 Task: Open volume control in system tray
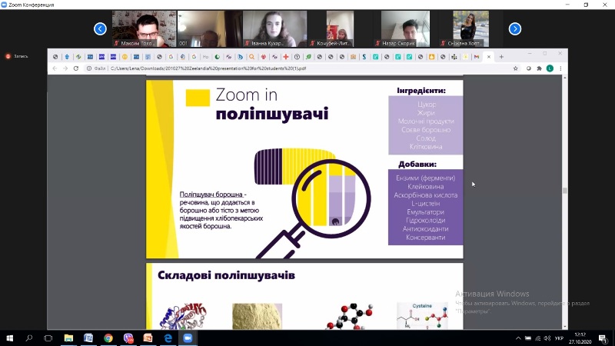pyautogui.click(x=547, y=338)
